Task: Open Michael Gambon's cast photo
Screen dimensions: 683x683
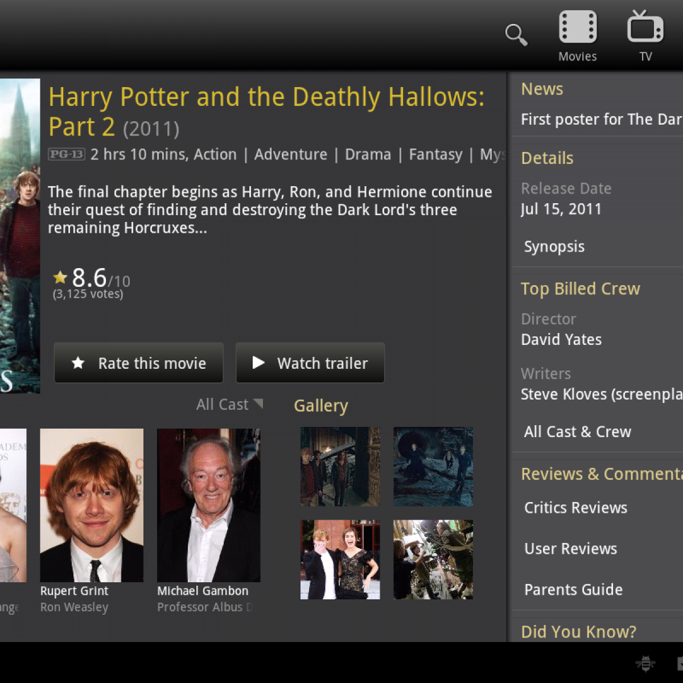Action: click(x=208, y=505)
